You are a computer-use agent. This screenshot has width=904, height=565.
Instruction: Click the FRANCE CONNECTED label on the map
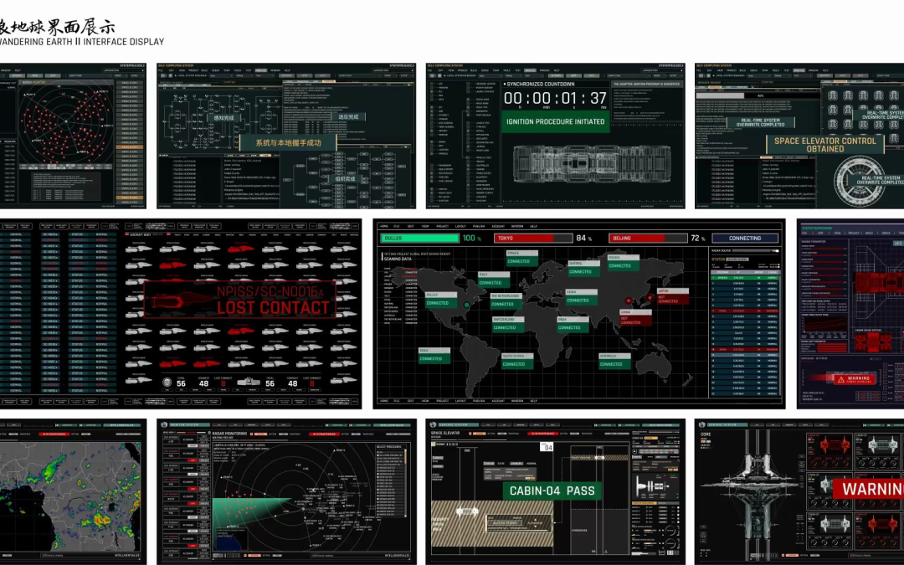click(x=522, y=259)
